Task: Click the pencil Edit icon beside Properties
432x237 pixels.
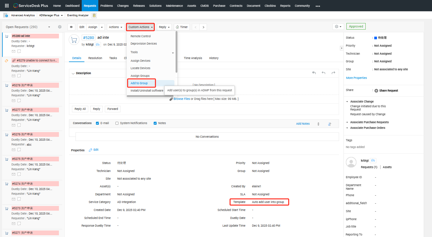Action: point(91,150)
